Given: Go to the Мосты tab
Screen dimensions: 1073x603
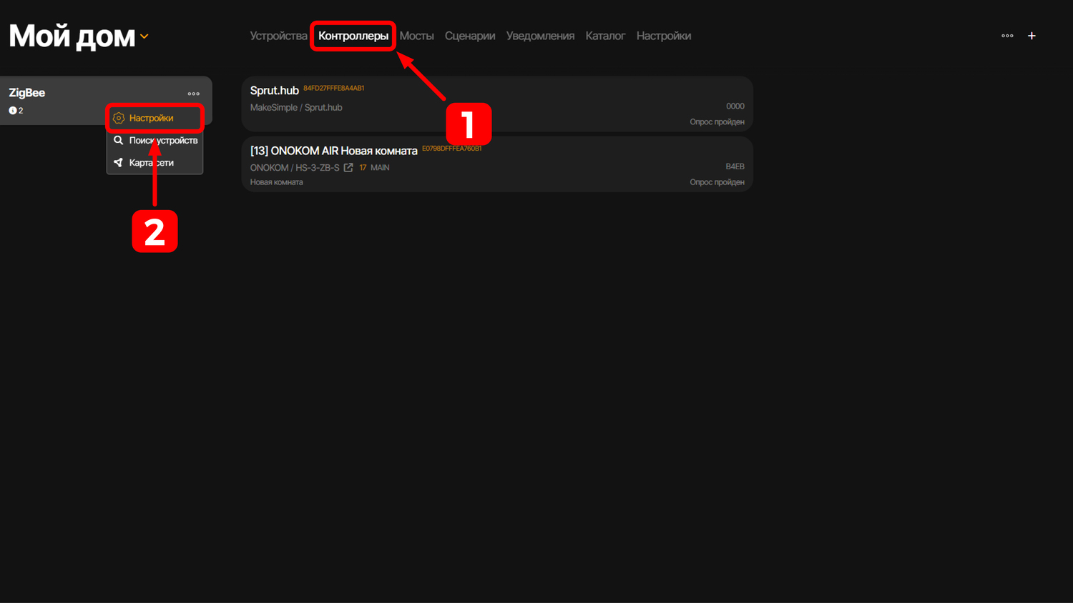Looking at the screenshot, I should (x=416, y=36).
